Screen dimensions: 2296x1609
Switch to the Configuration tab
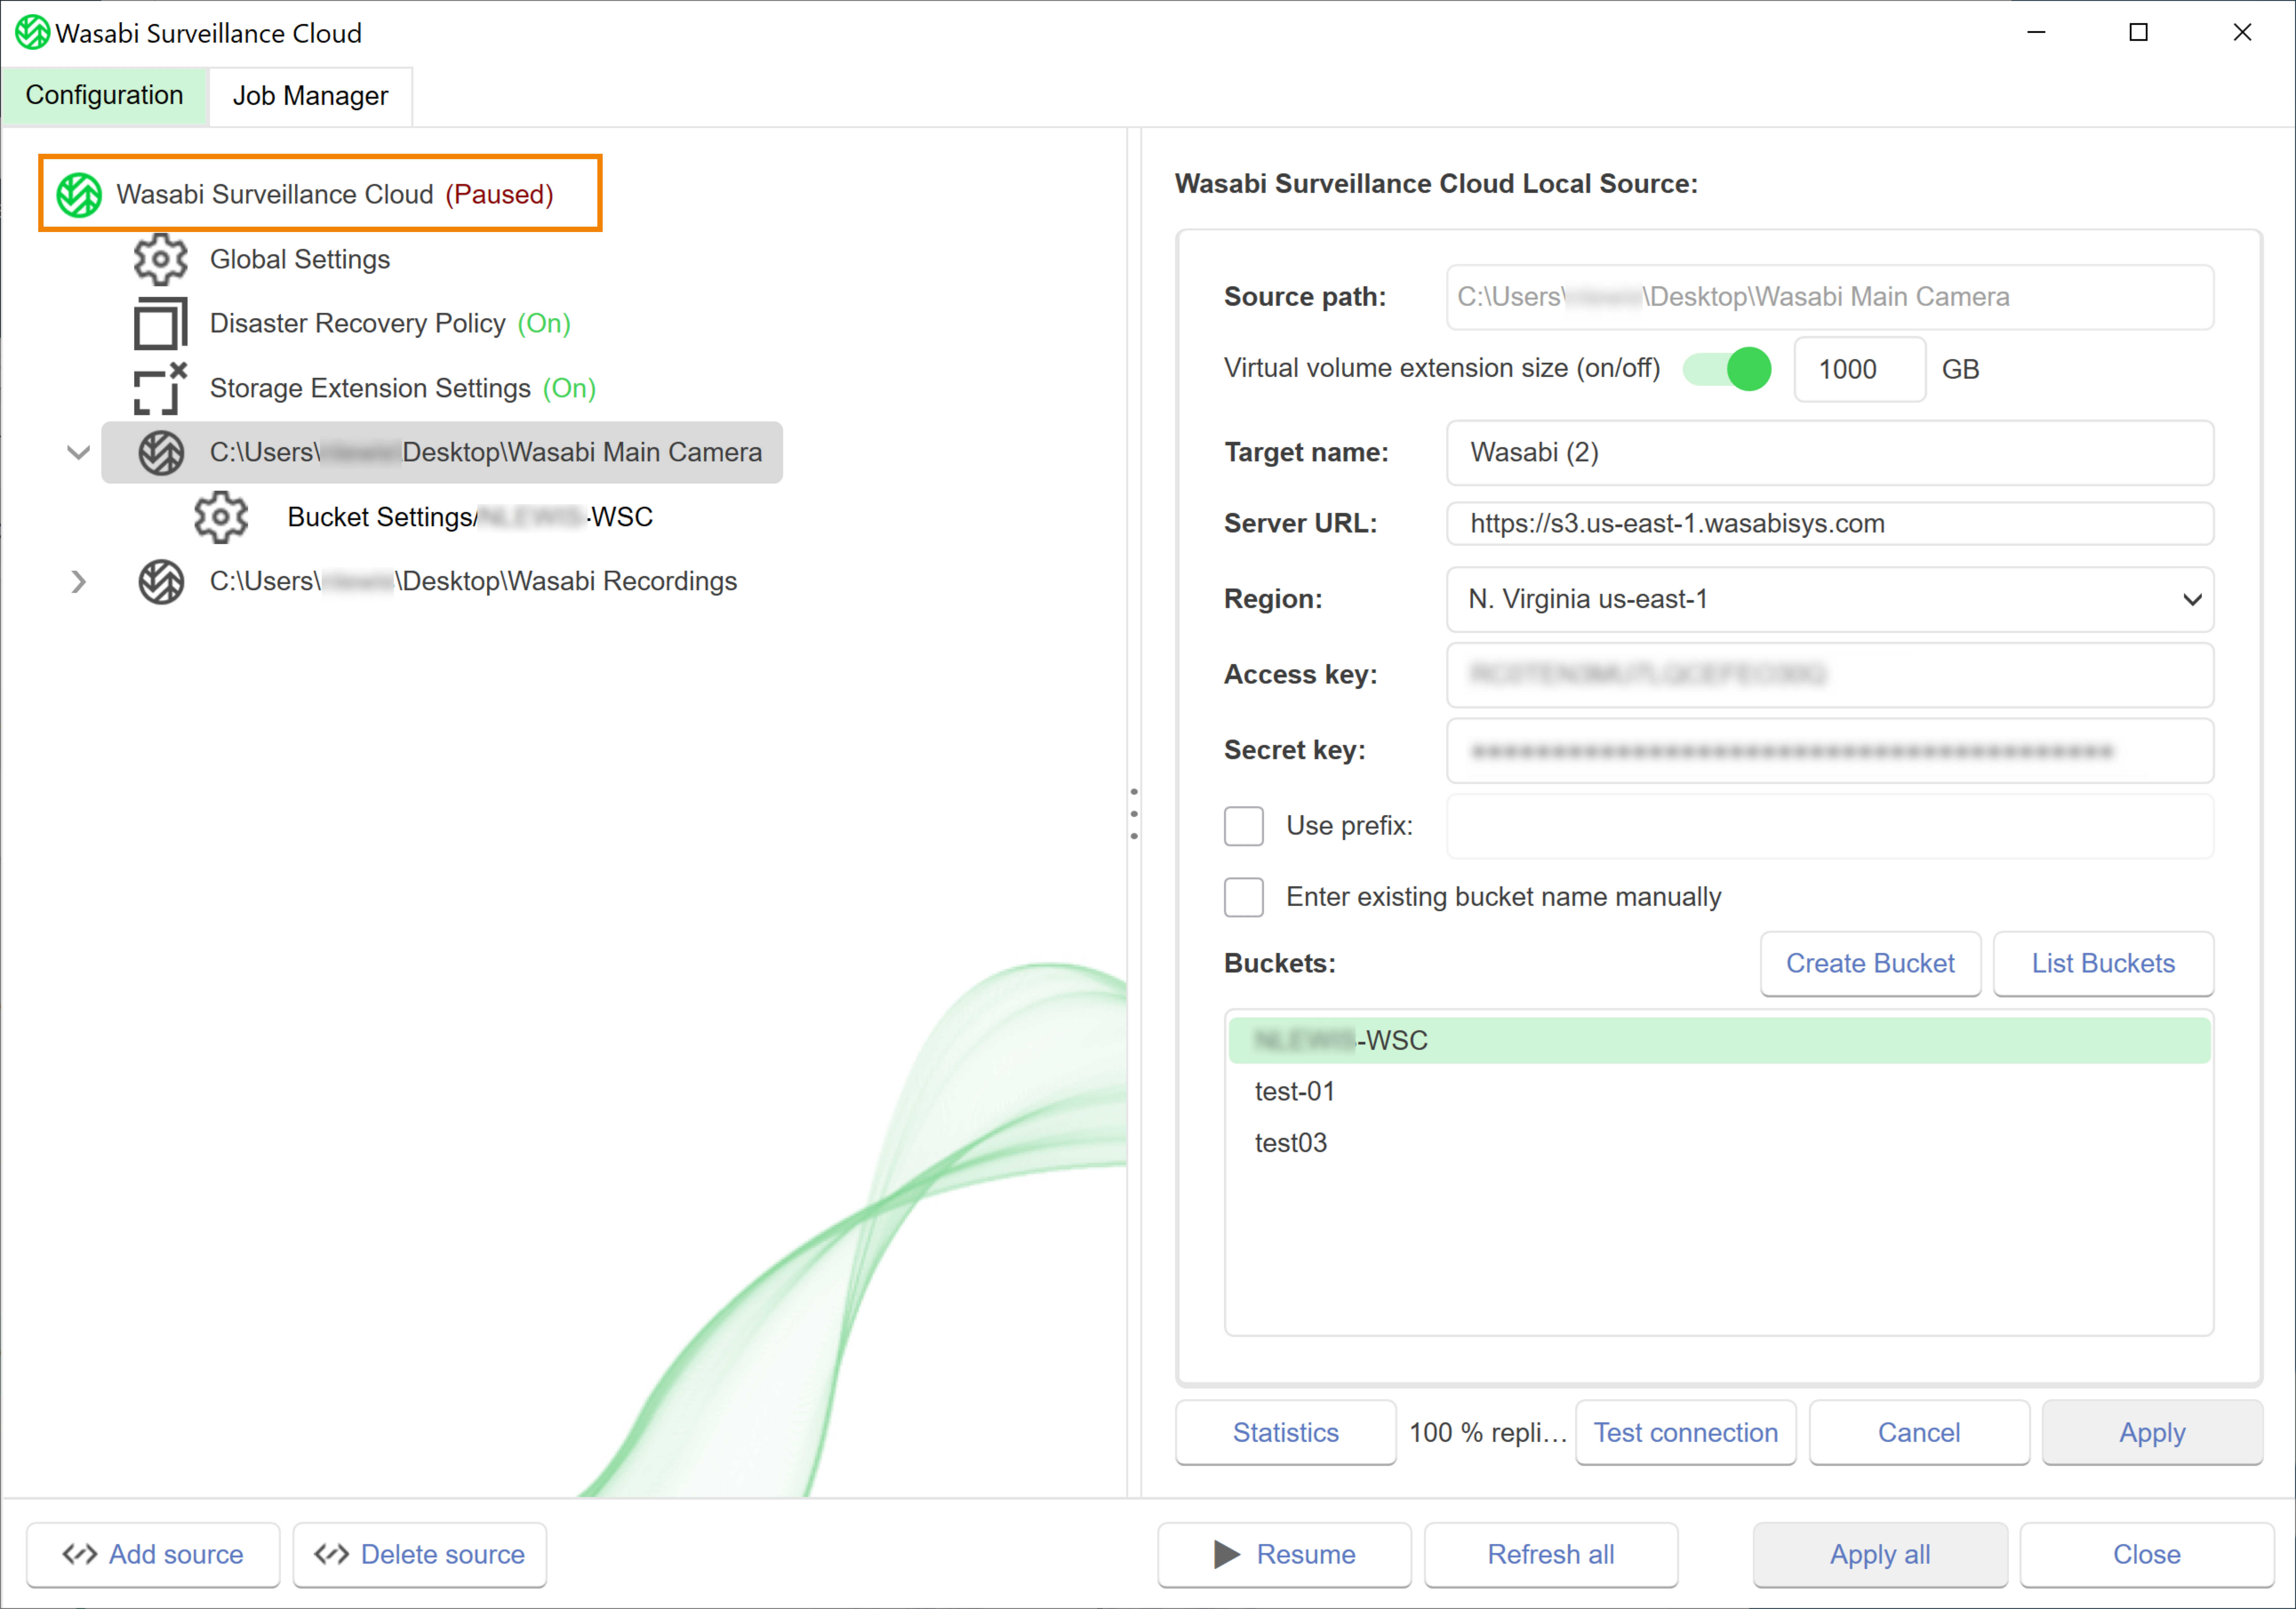[x=105, y=96]
